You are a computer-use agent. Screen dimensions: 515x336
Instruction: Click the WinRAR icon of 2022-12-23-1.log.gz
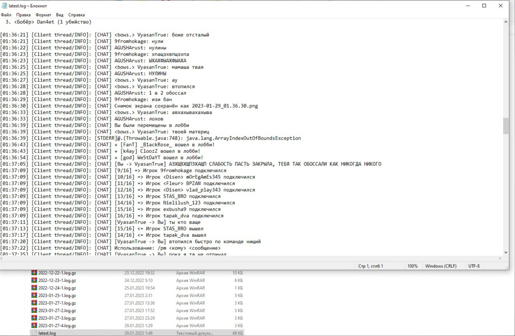click(x=34, y=281)
